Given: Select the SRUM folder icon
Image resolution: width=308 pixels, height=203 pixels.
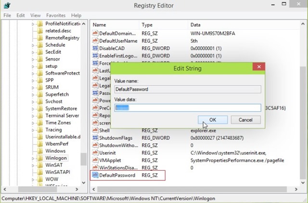Looking at the screenshot, I should (x=40, y=88).
